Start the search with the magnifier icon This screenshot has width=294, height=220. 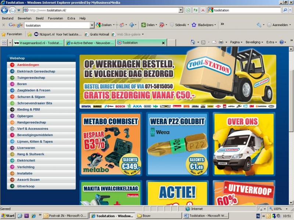click(285, 10)
